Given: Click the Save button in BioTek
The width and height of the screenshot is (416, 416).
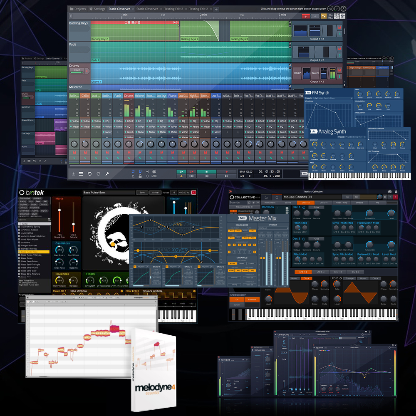Looking at the screenshot, I should click(x=142, y=193).
